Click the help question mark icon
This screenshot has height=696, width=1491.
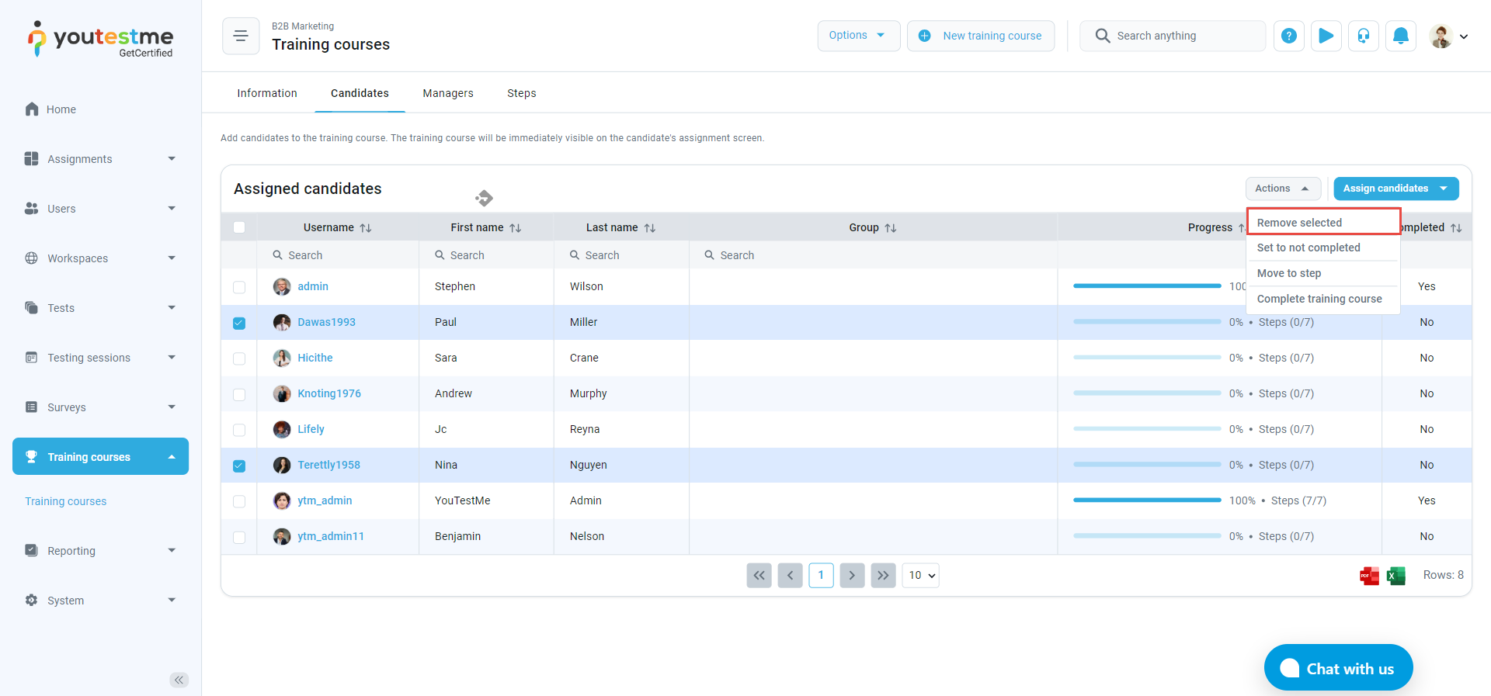[1288, 36]
